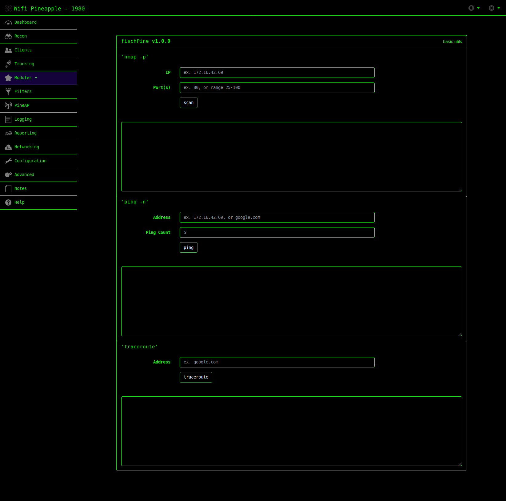
Task: Click the Port(s) label
Action: pos(162,88)
